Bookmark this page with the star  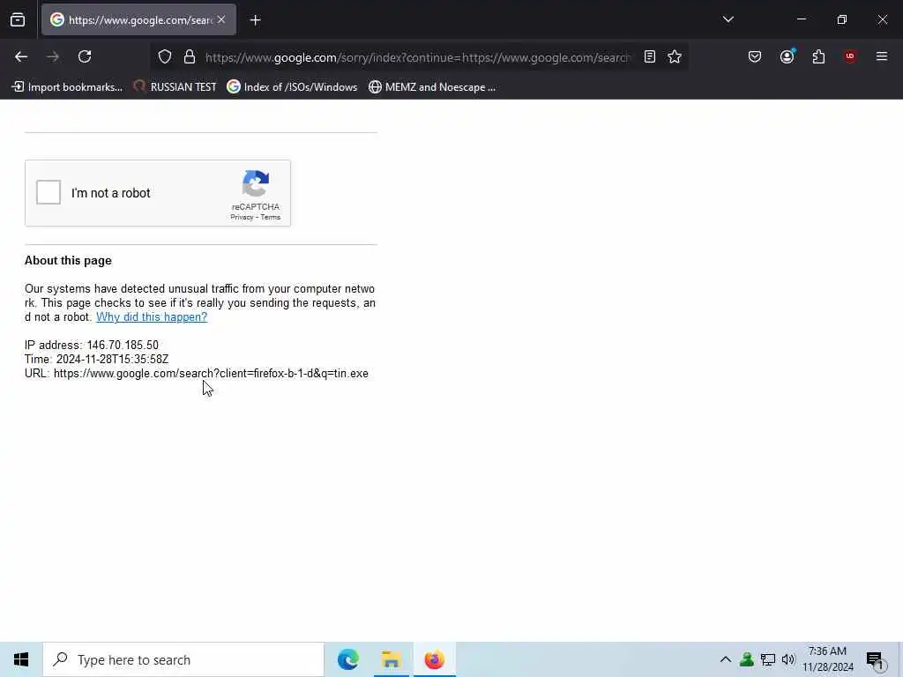[x=675, y=56]
